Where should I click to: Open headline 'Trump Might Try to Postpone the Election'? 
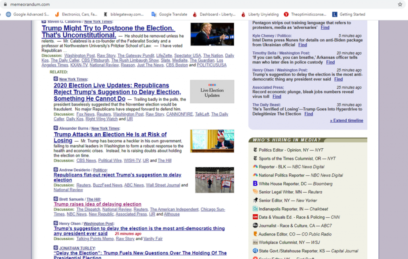pos(108,31)
